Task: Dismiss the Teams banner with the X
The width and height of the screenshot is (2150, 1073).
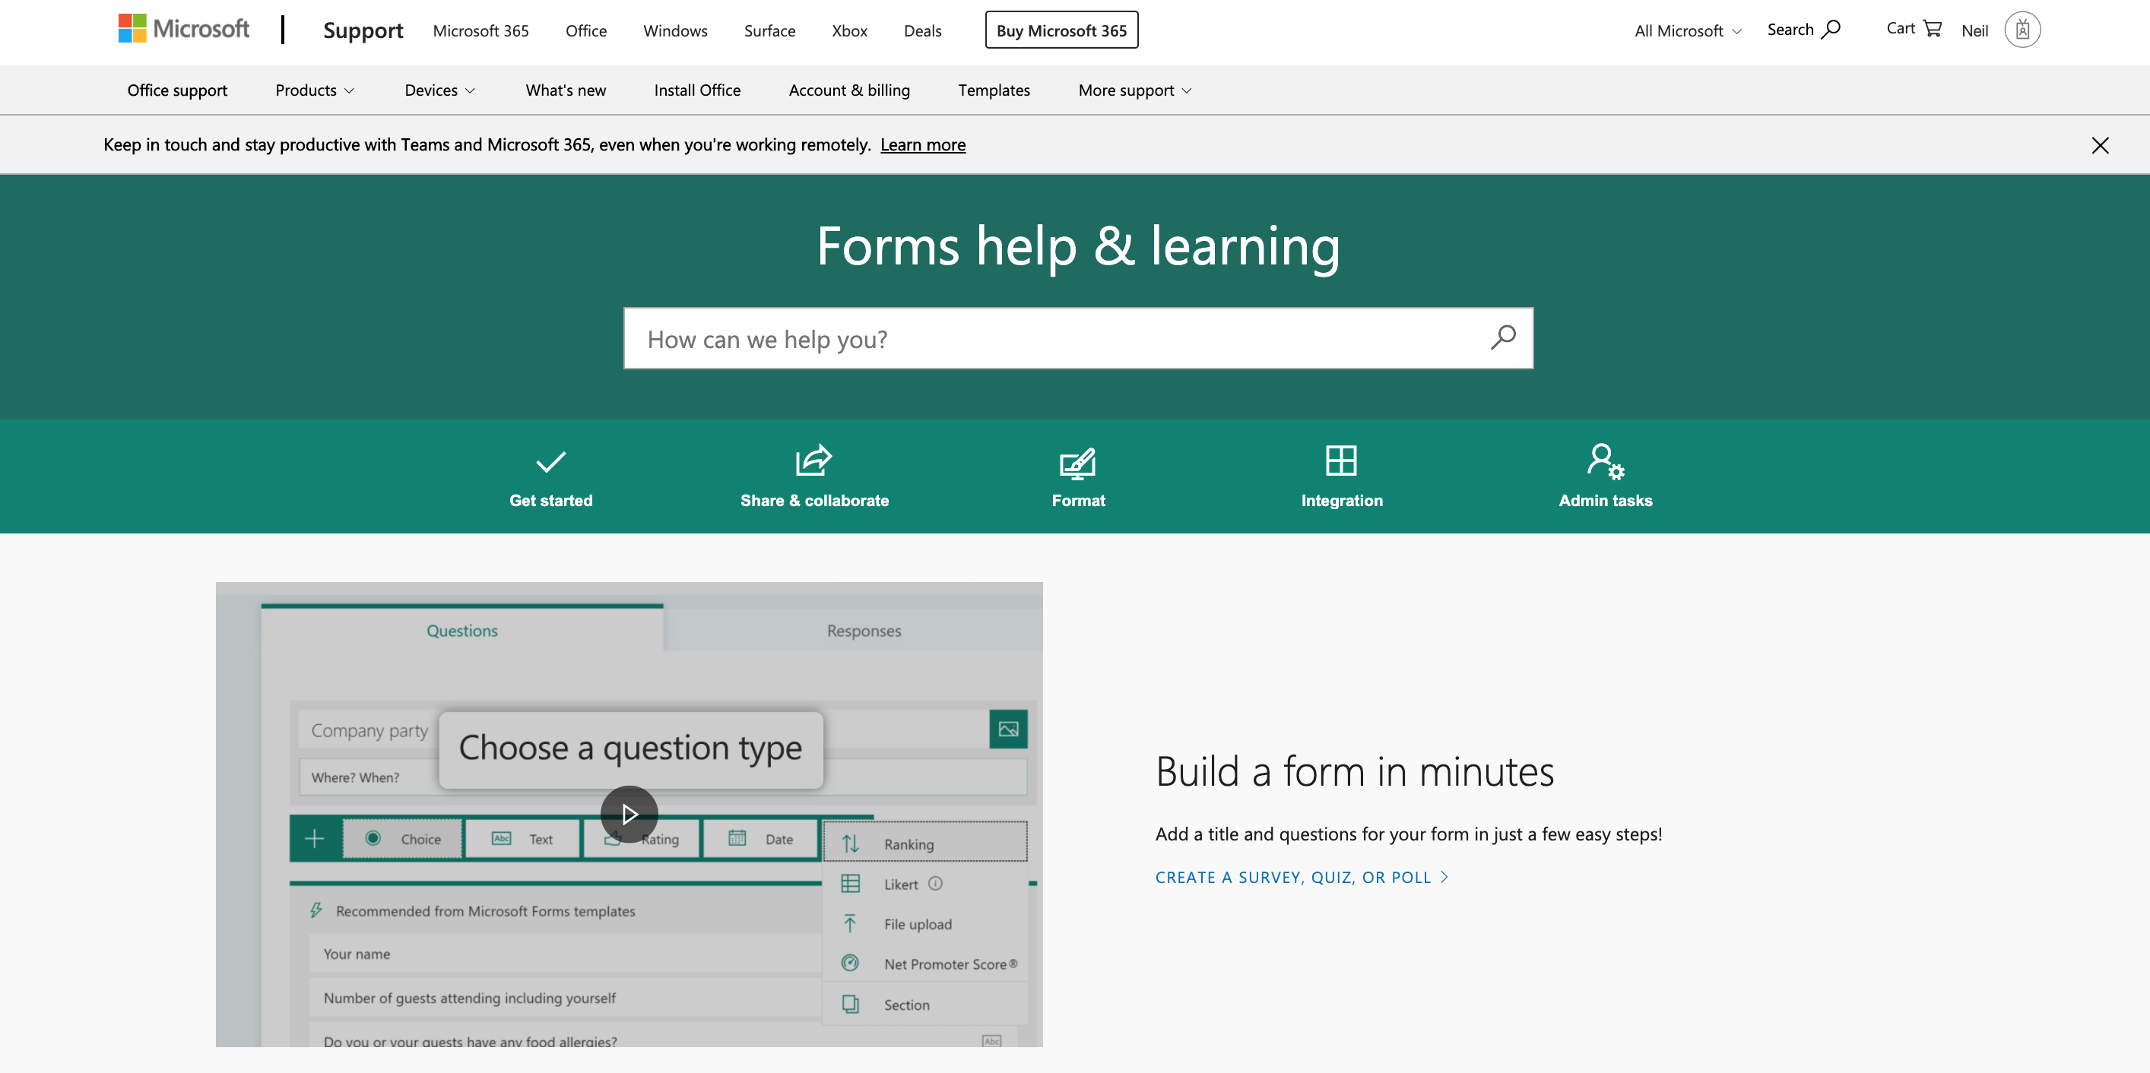Action: [x=2100, y=145]
